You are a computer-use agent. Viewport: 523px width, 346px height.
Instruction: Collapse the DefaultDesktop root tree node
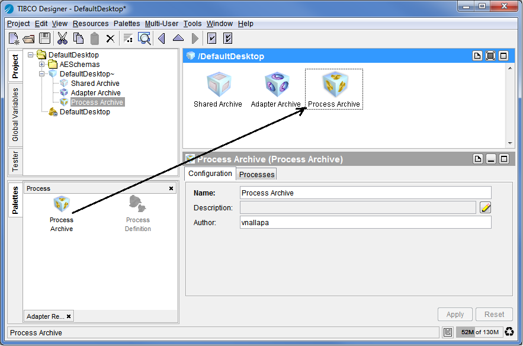pyautogui.click(x=31, y=55)
